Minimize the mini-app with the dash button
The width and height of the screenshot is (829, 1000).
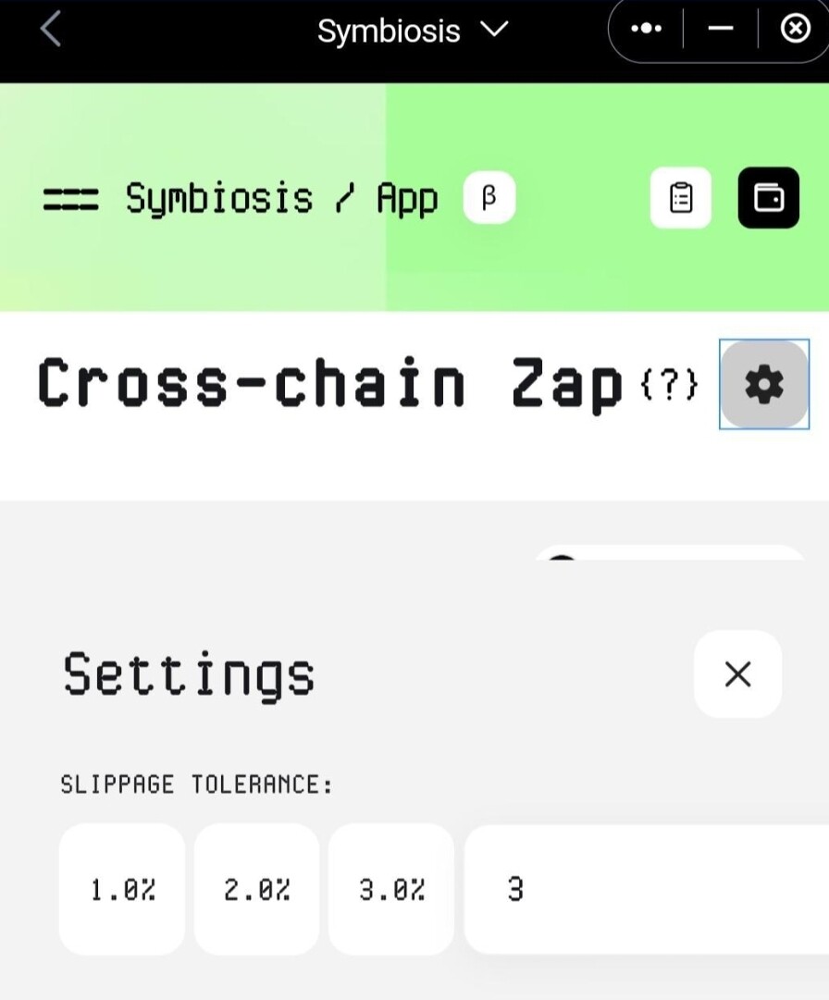[x=721, y=29]
